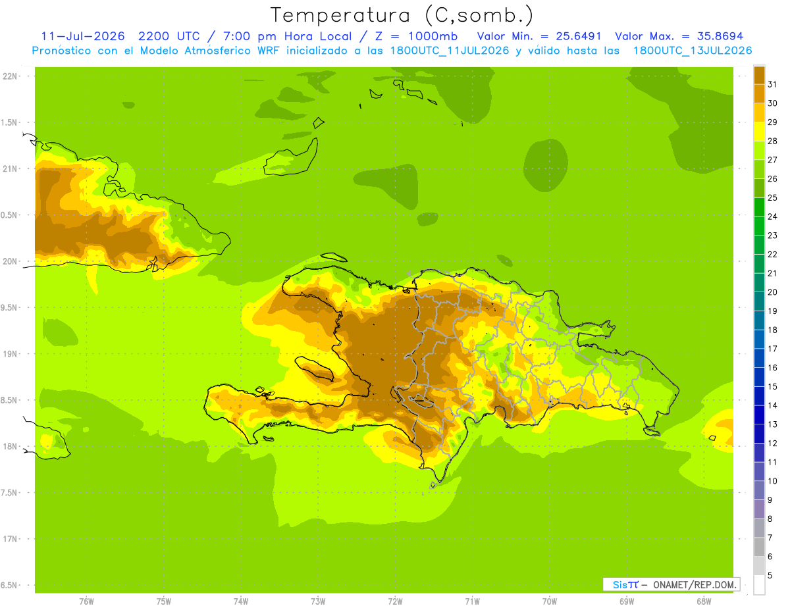Click the teal legend swatch between 19 and 20
Image resolution: width=790 pixels, height=610 pixels.
[759, 301]
